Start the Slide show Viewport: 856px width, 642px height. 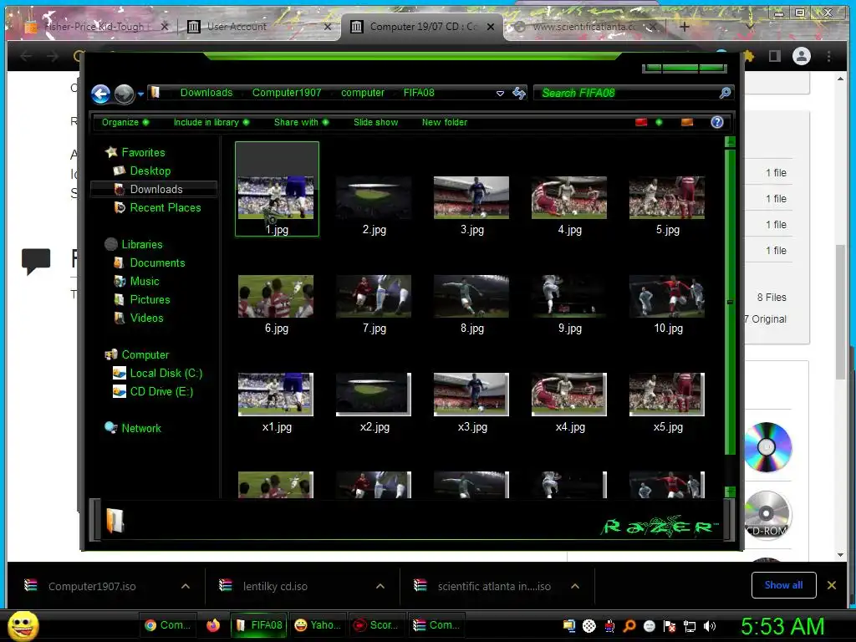(375, 122)
